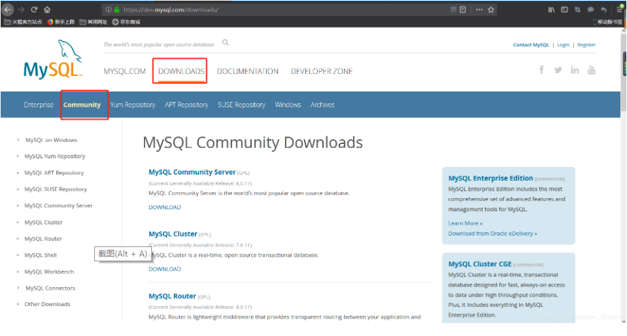Click Learn More in Enterprise Edition box

(x=465, y=223)
